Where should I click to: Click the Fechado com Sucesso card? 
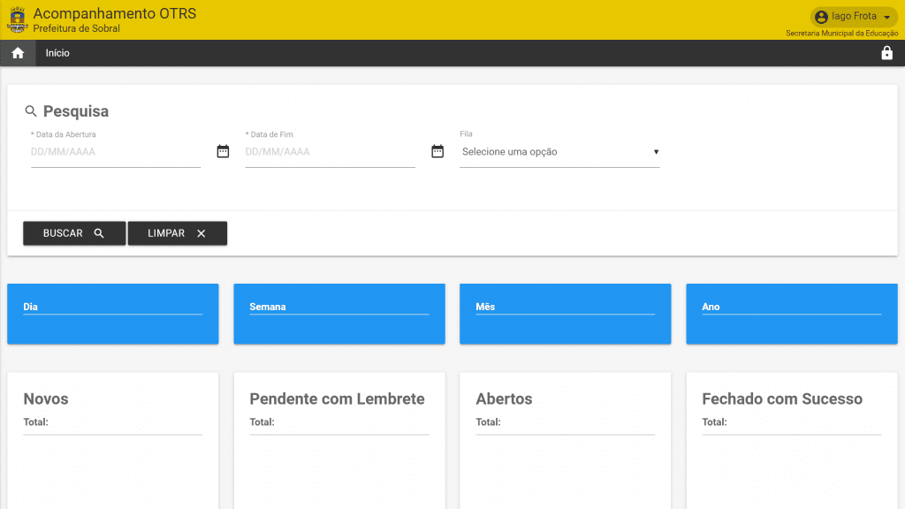[792, 440]
